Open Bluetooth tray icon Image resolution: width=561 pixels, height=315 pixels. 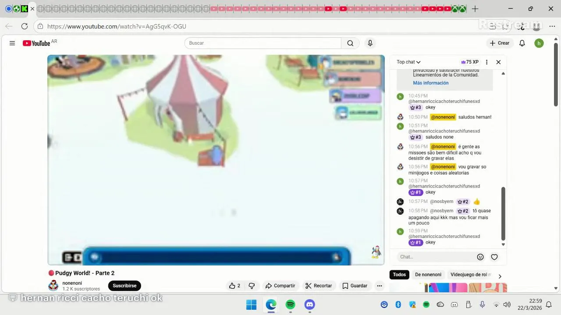(398, 304)
